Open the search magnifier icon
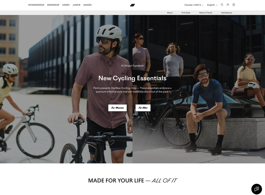This screenshot has width=265, height=195. (222, 5)
